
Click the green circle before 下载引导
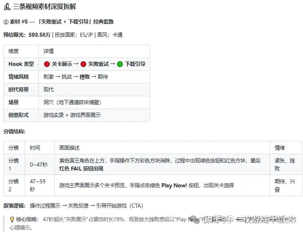[x=120, y=64]
